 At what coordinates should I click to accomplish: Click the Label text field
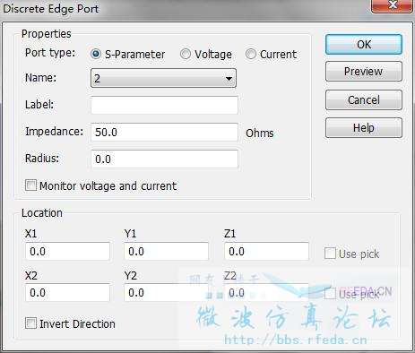pyautogui.click(x=164, y=105)
